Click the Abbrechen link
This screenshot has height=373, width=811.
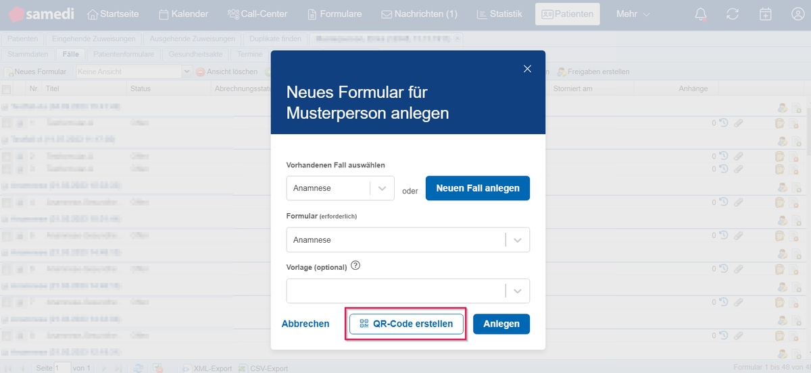[x=305, y=324]
